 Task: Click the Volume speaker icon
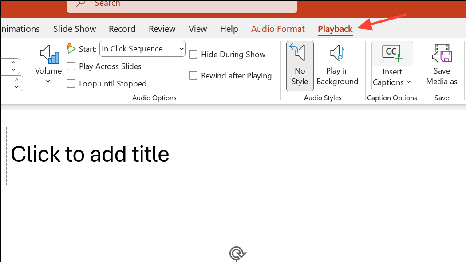pyautogui.click(x=49, y=55)
